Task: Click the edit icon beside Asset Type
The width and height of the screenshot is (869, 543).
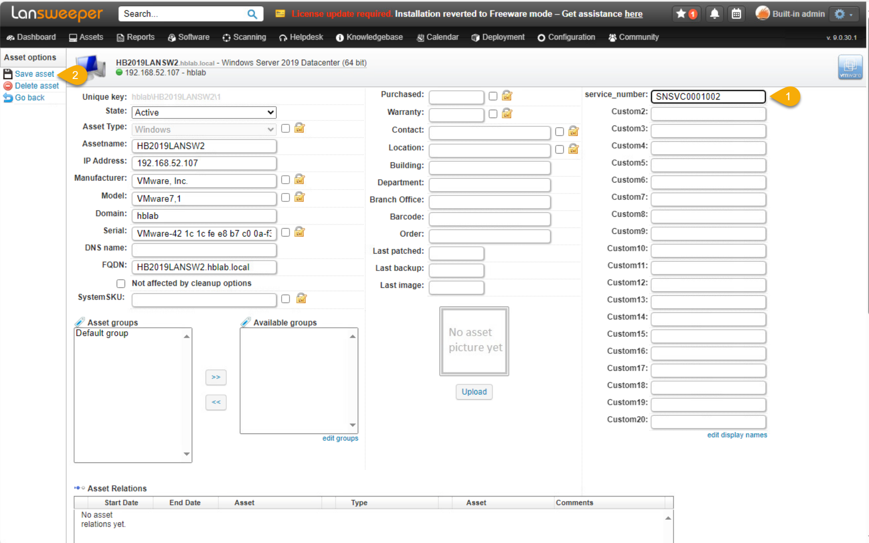Action: (299, 128)
